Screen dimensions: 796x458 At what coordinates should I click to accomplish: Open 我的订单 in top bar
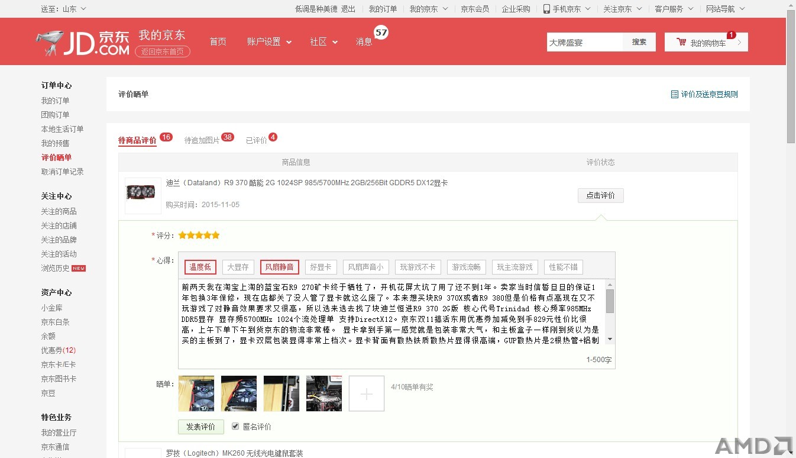tap(383, 9)
